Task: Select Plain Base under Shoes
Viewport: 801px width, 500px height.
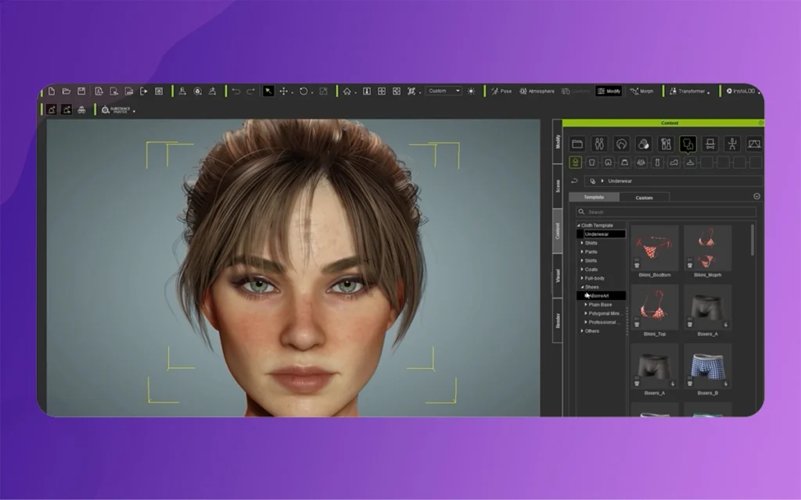Action: 600,305
